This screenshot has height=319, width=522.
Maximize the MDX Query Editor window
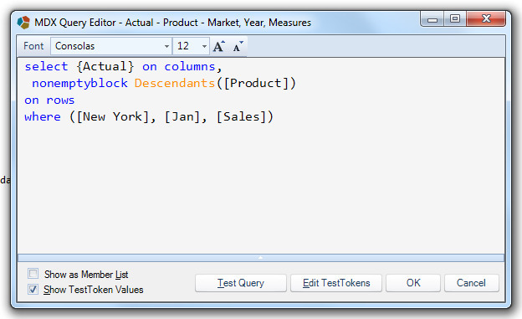click(455, 19)
